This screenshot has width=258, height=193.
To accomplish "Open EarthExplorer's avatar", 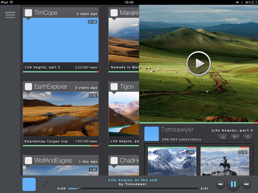I will [28, 87].
